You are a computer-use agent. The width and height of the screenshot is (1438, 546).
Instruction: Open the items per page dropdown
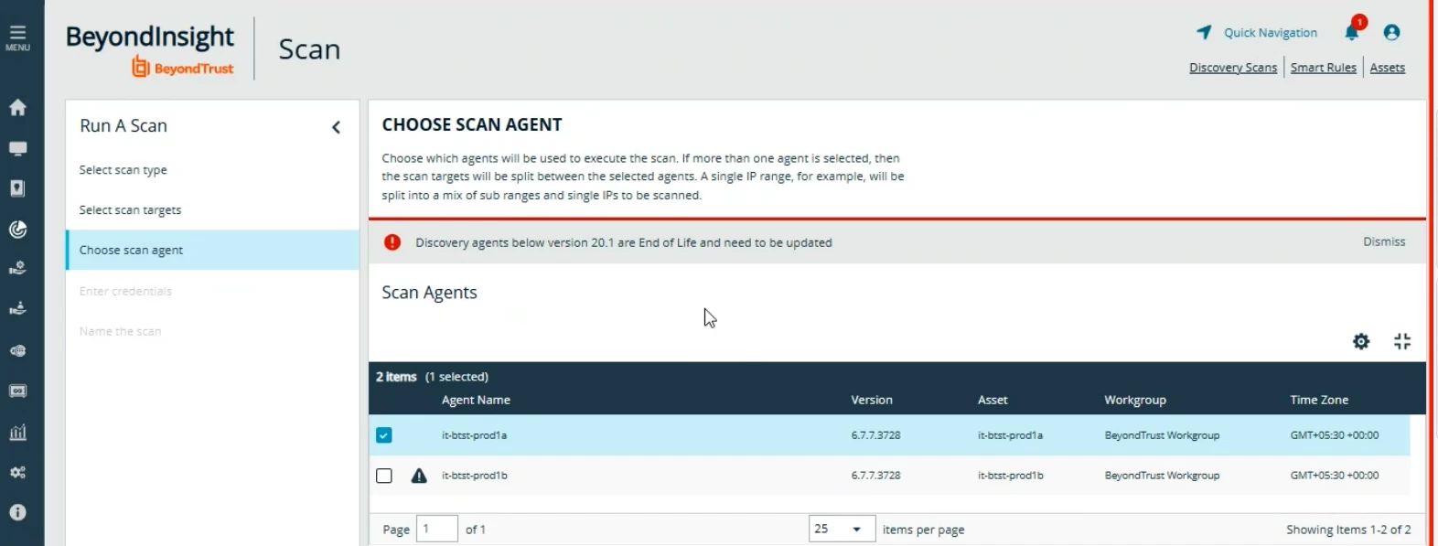click(x=842, y=529)
